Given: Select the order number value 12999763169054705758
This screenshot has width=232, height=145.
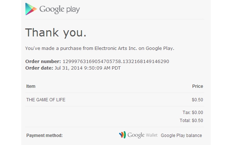Looking at the screenshot, I should [116, 61].
